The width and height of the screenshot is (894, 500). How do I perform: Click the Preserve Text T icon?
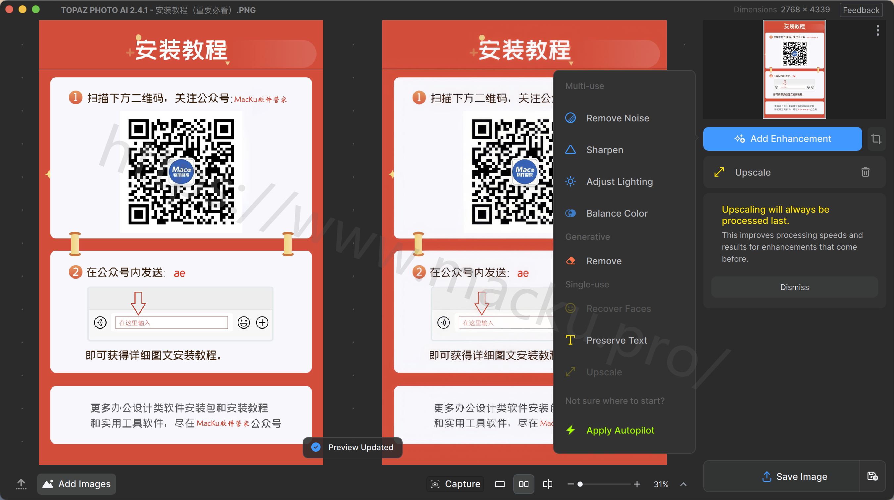[x=571, y=340]
